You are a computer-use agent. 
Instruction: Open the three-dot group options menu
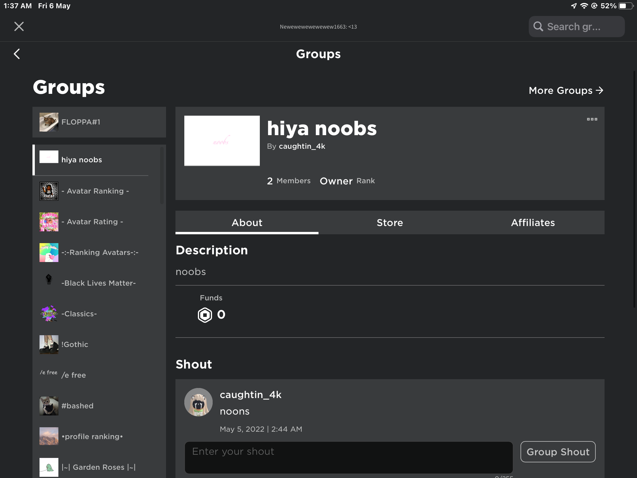point(592,119)
